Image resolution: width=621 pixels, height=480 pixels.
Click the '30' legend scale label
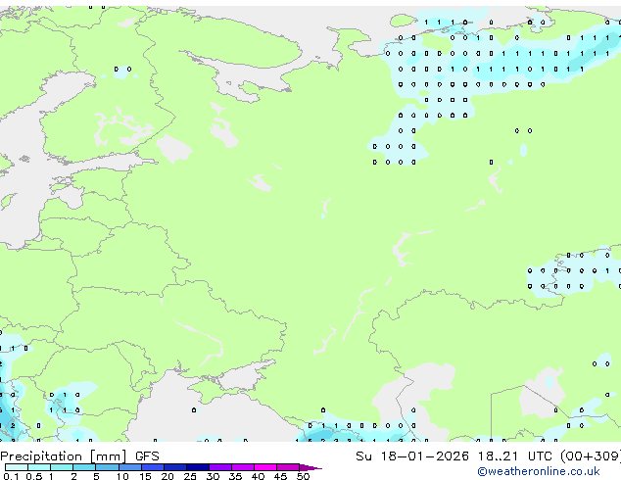(x=213, y=476)
